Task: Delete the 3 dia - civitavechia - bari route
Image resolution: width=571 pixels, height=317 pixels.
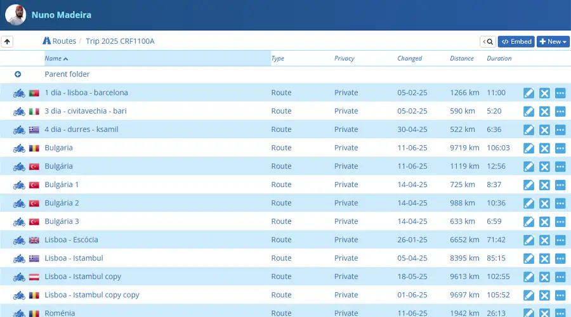Action: click(544, 112)
